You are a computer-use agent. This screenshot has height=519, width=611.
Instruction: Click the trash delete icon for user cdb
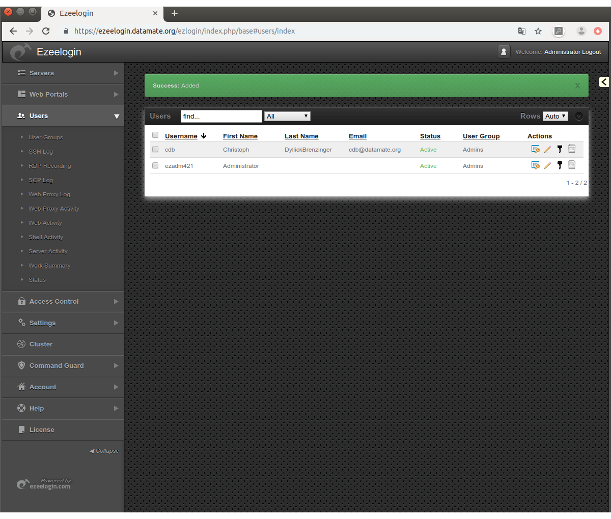click(572, 149)
